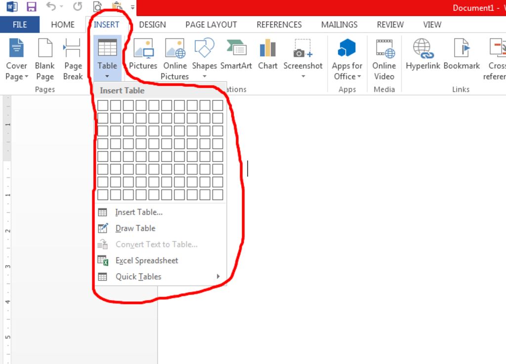Screen dimensions: 506x364
Task: Insert a Hyperlink
Action: tap(423, 55)
